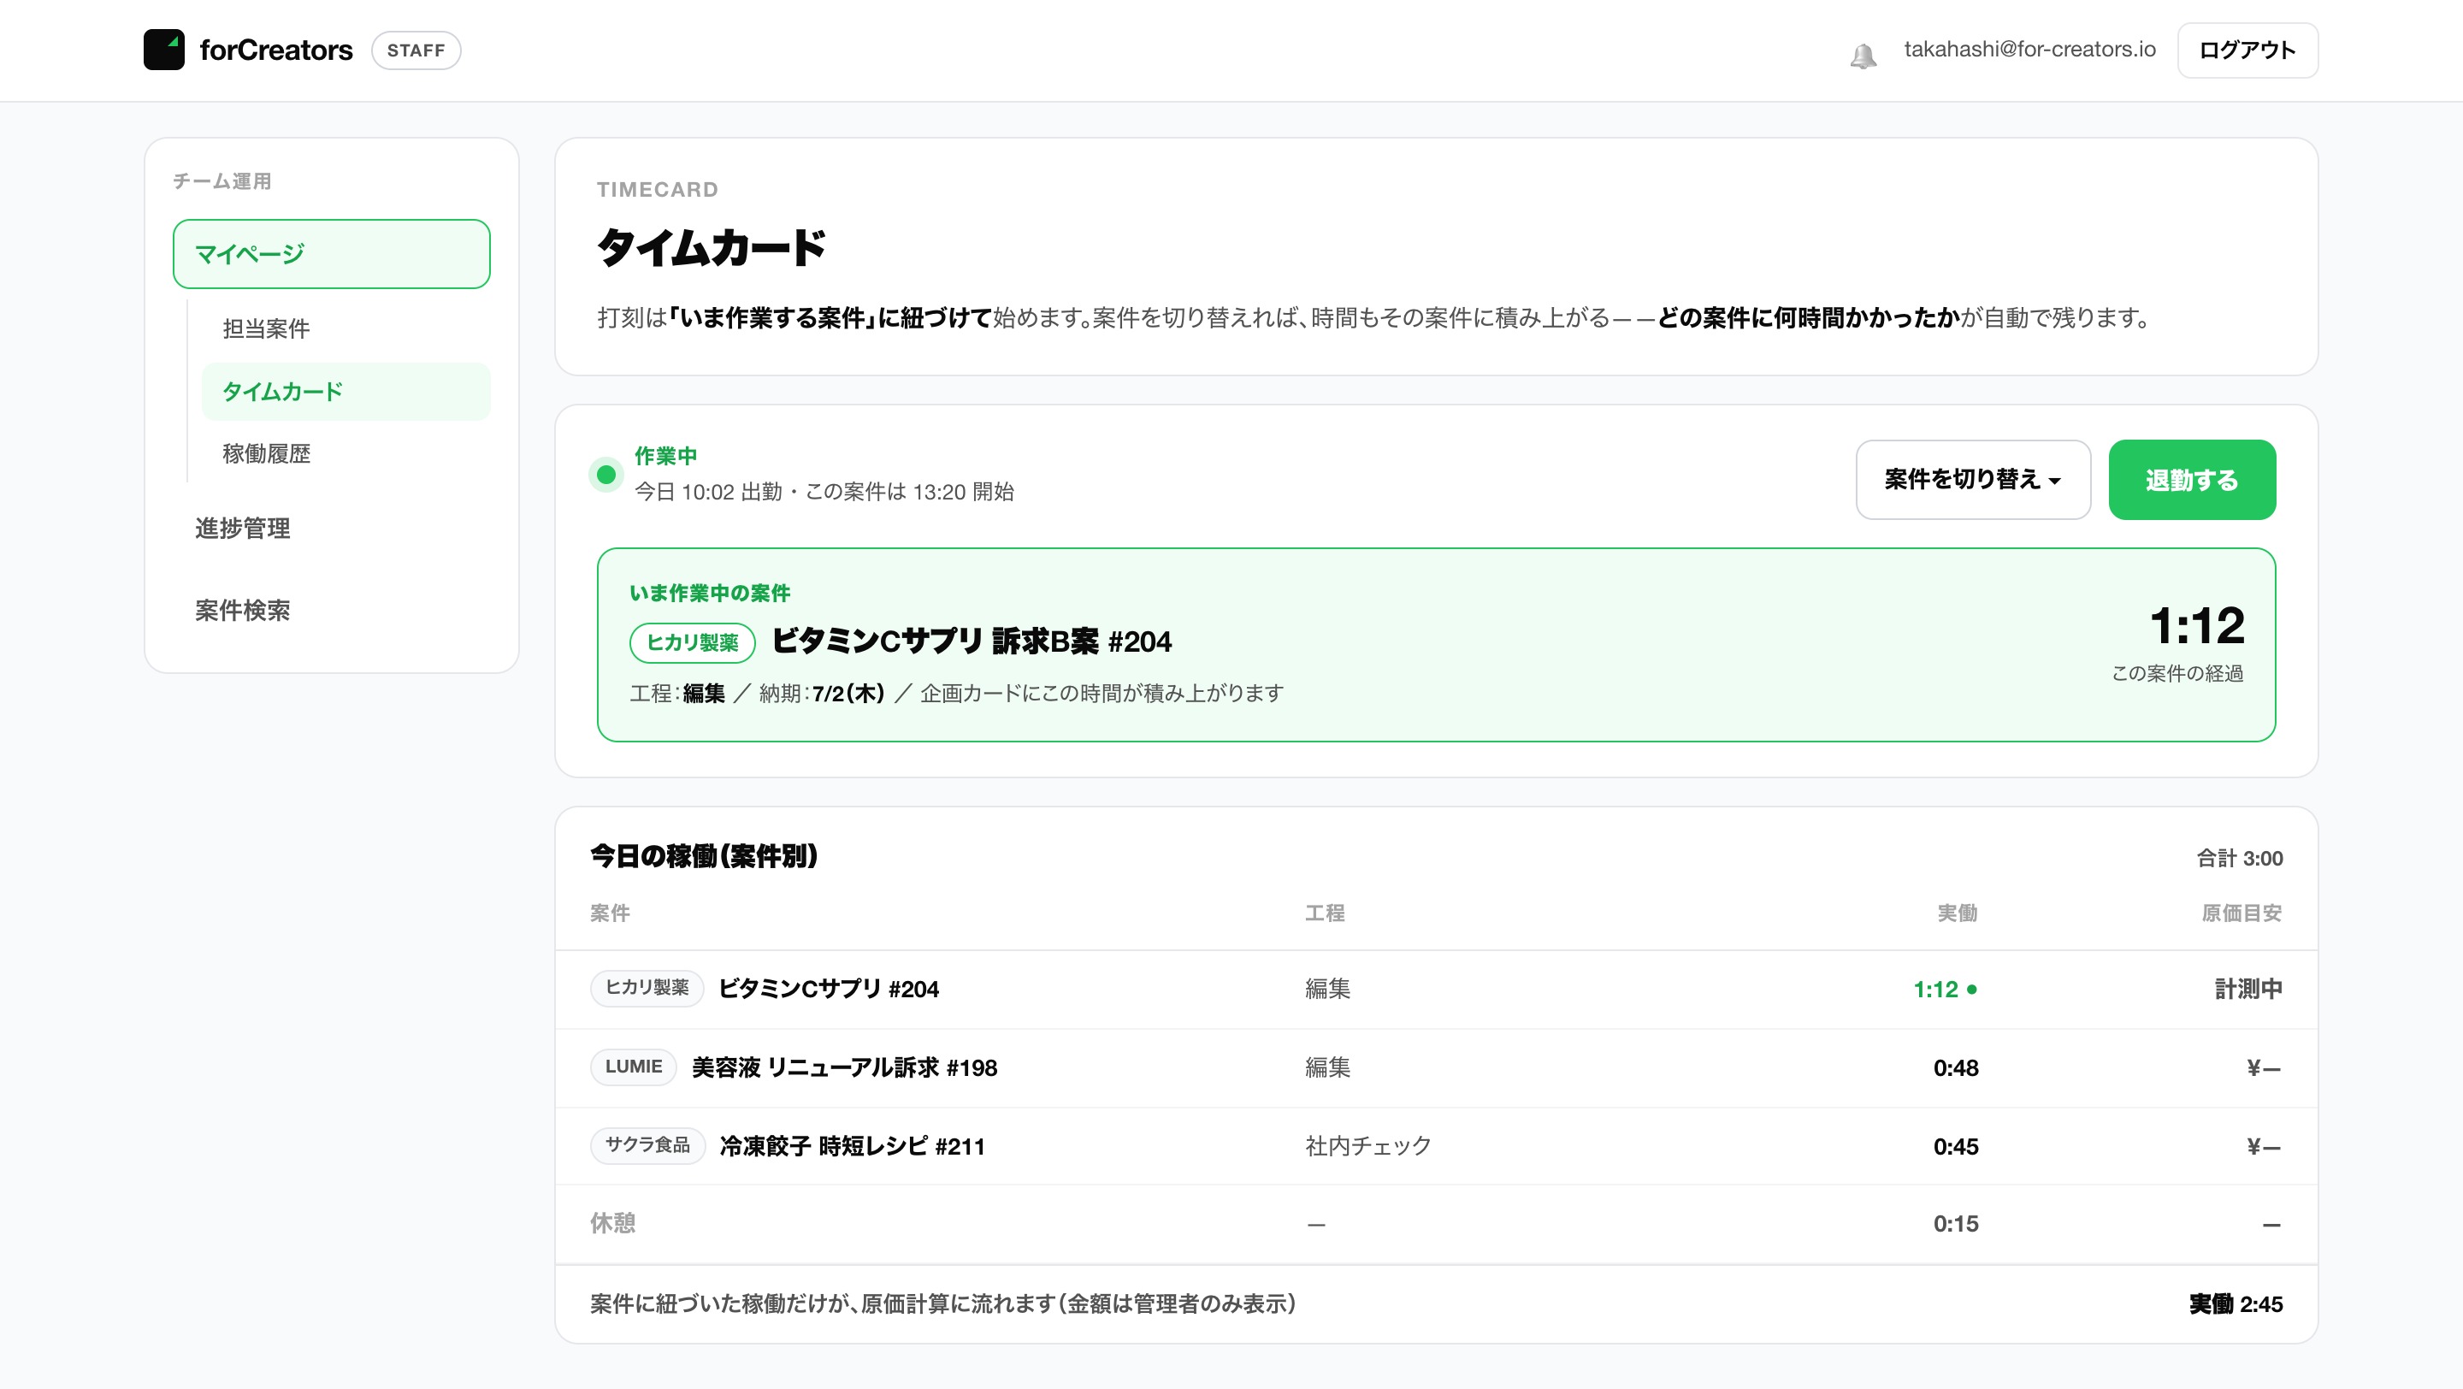Viewport: 2463px width, 1389px height.
Task: Click the 実働 column header
Action: tap(1958, 913)
